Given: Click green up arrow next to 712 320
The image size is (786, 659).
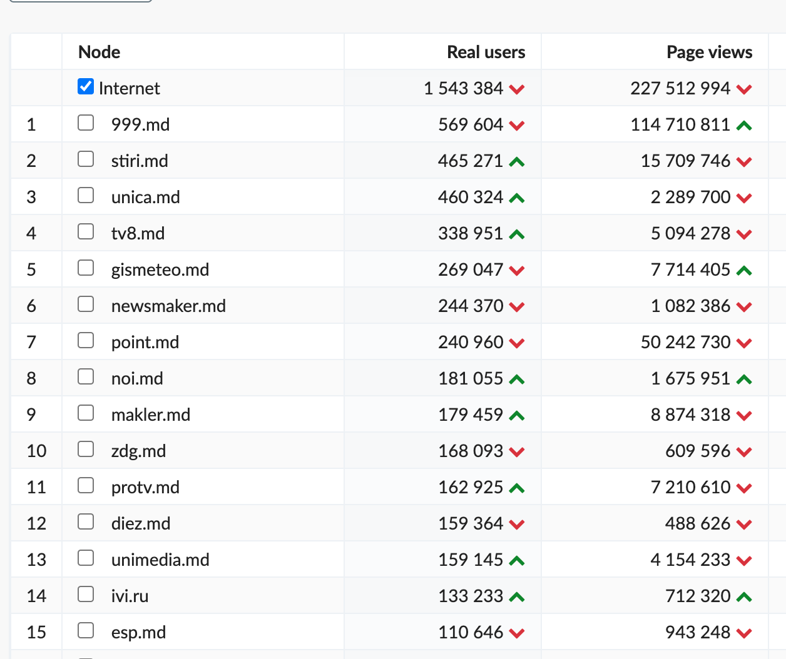Looking at the screenshot, I should (744, 597).
